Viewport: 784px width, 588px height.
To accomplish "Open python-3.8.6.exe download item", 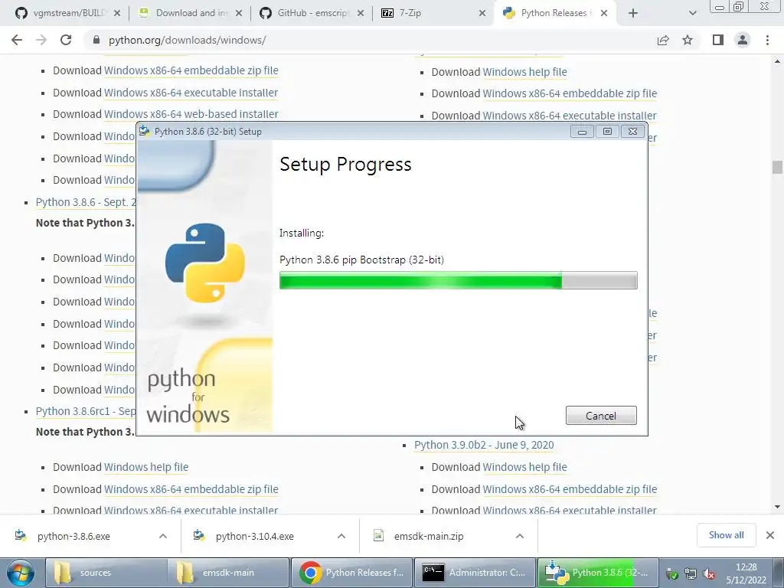I will pos(73,536).
